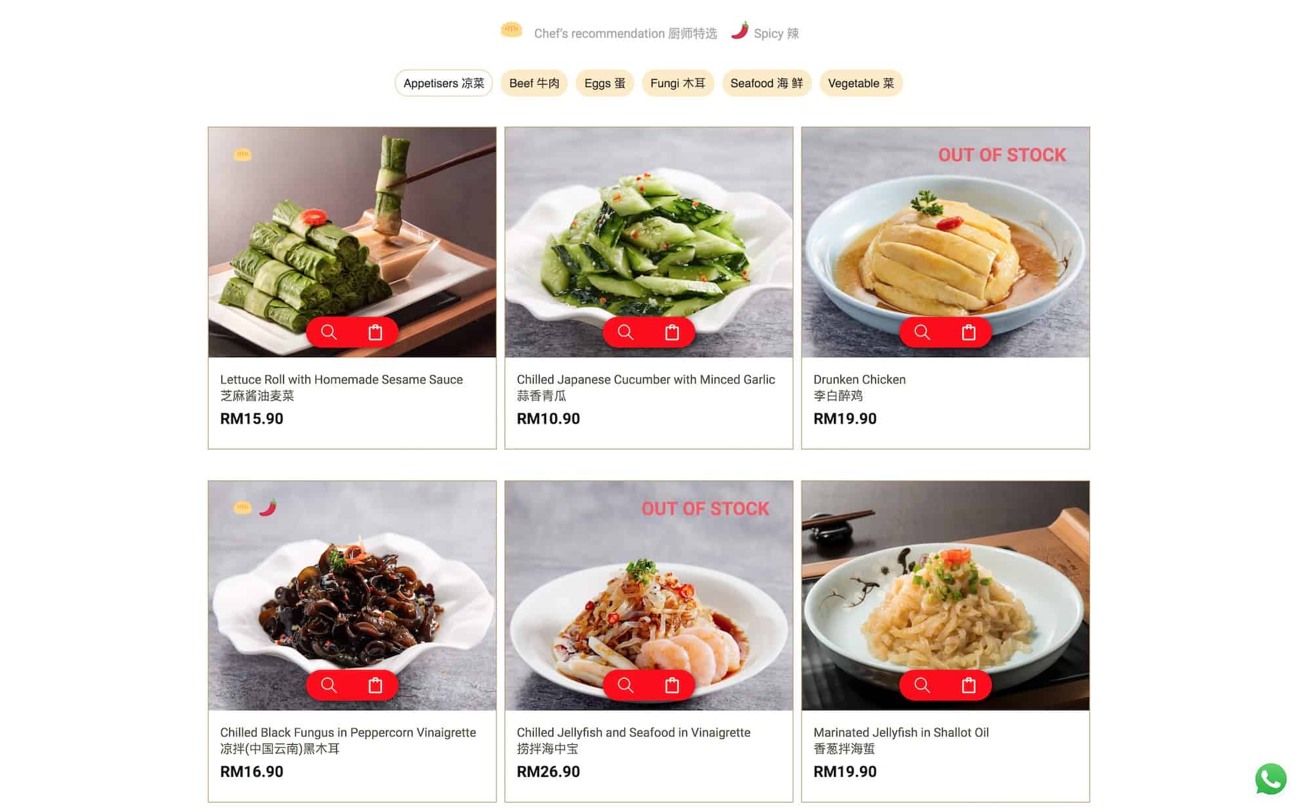Filter by Eggs 蛋 category
The image size is (1298, 811).
(604, 83)
